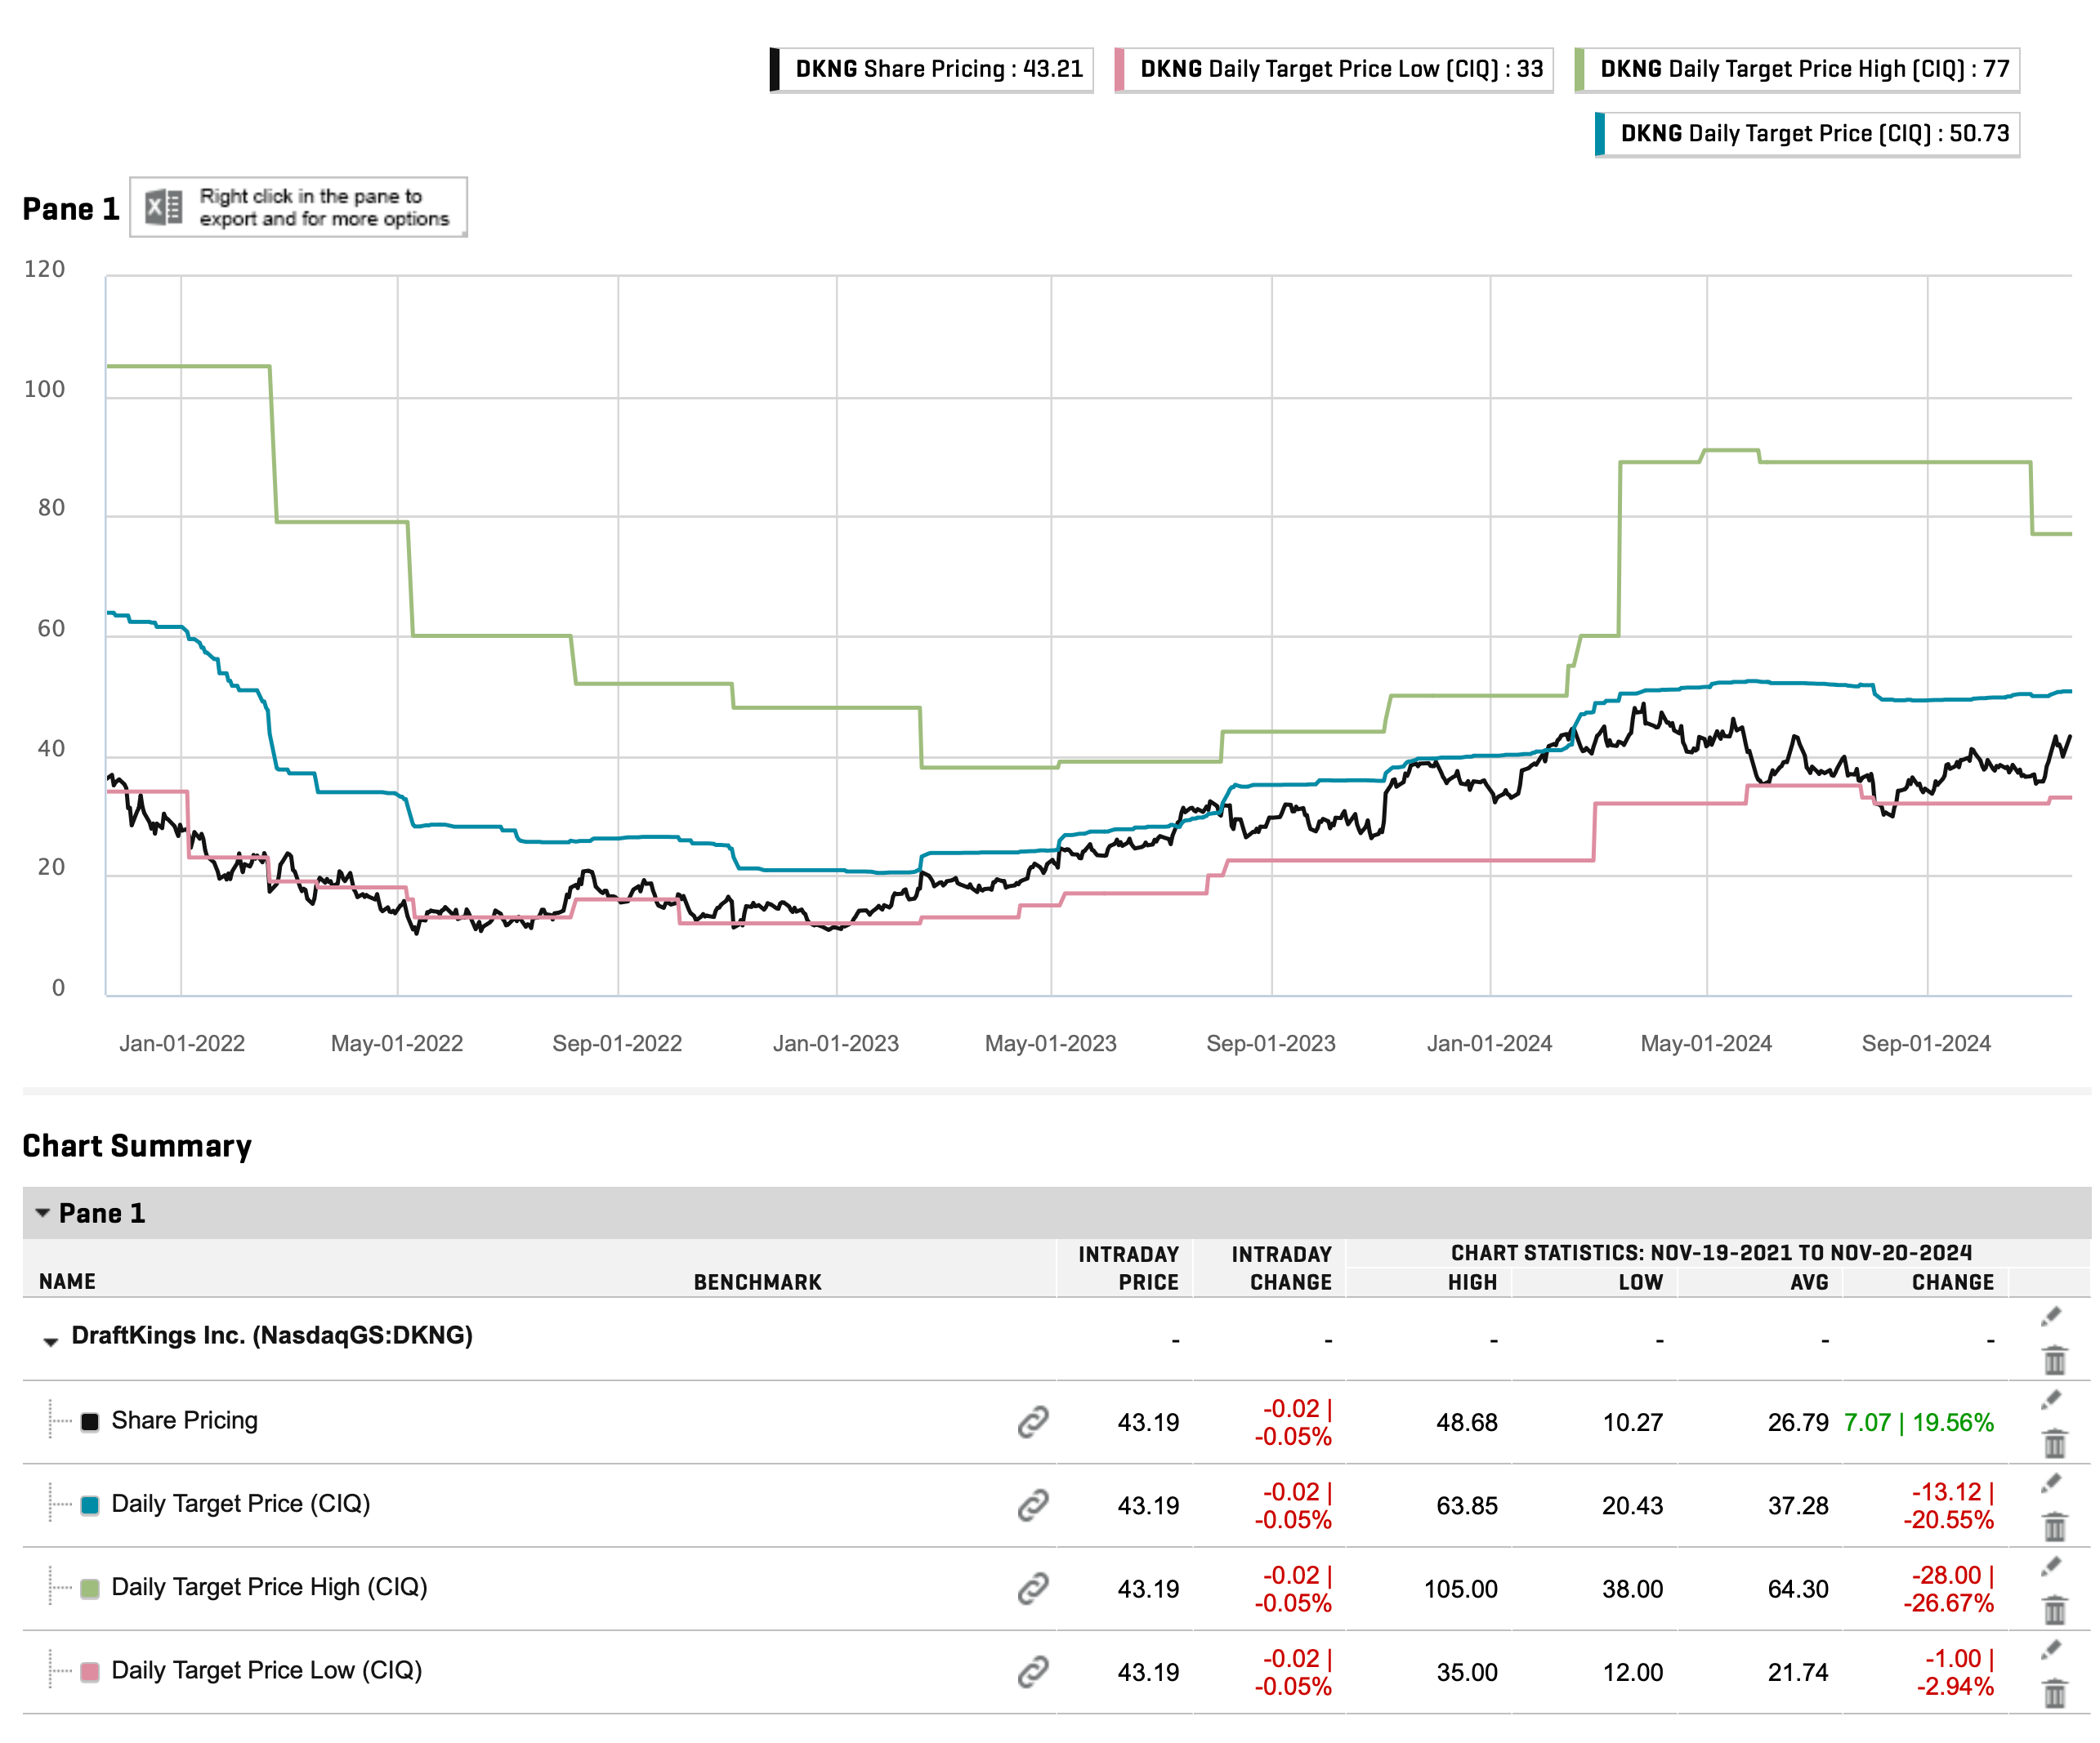Collapse the Pane 1 summary section arrow
This screenshot has width=2100, height=1743.
pos(42,1212)
